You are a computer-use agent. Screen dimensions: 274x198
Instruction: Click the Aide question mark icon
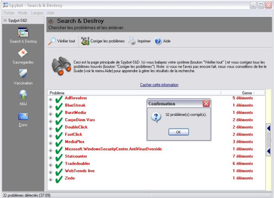click(158, 41)
